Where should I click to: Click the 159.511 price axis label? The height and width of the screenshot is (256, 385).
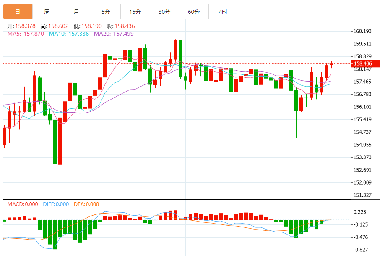(x=362, y=44)
